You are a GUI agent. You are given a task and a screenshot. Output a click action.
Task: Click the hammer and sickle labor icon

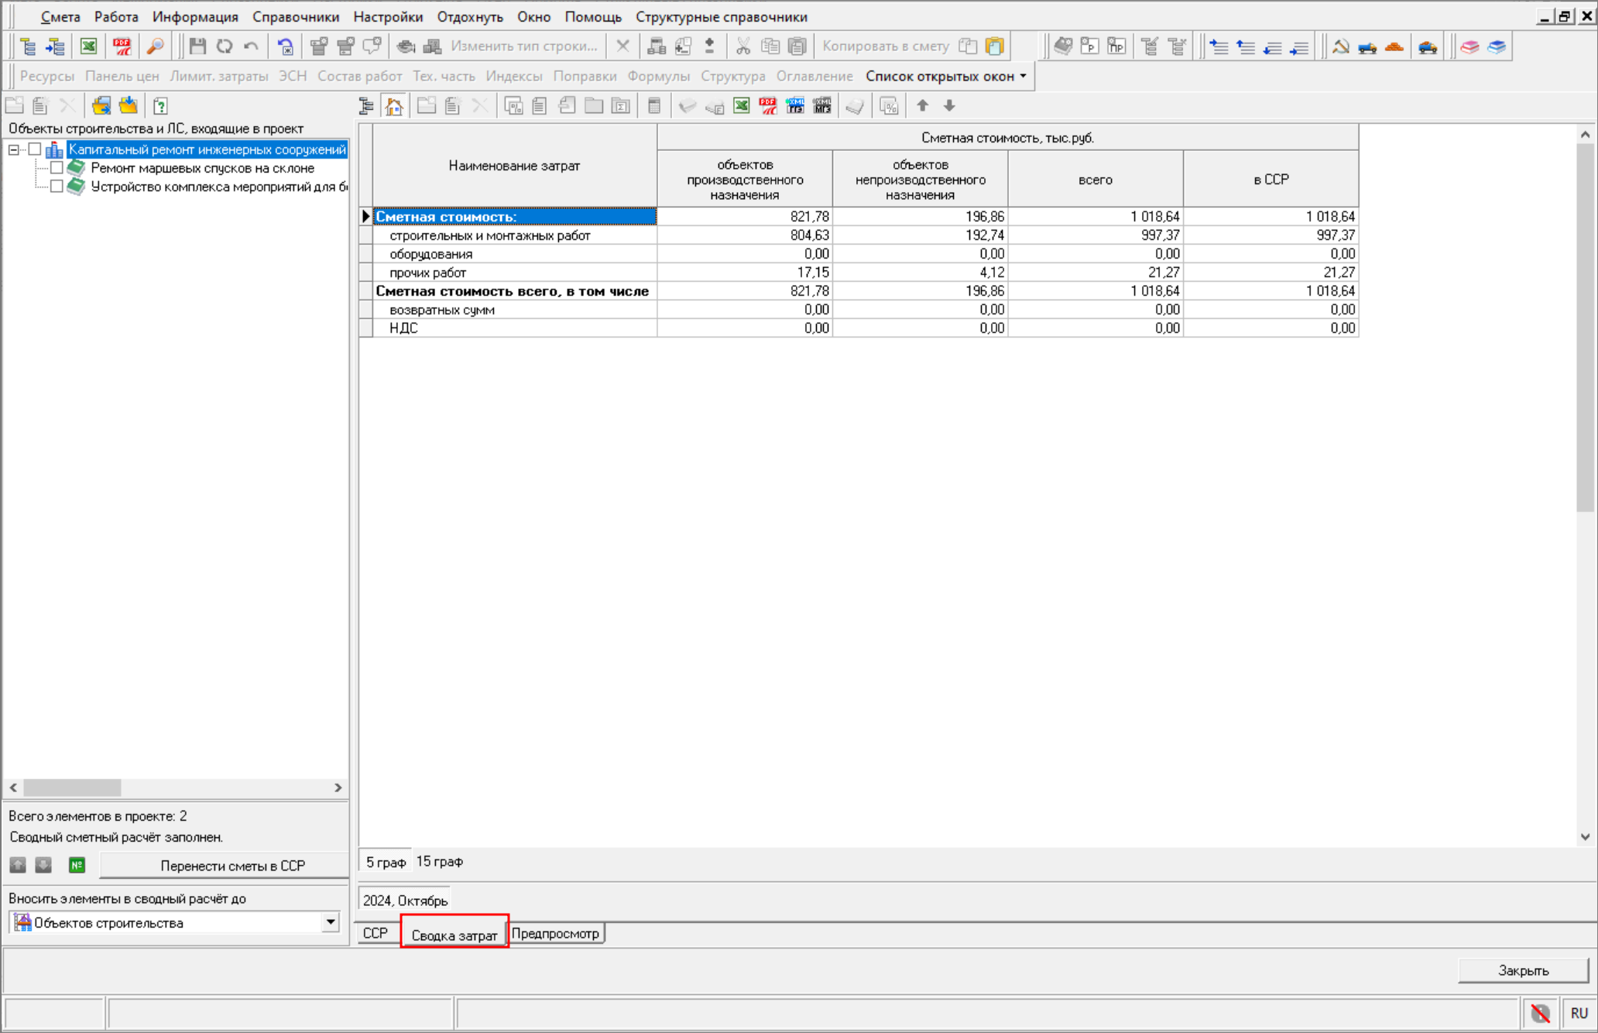pos(1340,46)
